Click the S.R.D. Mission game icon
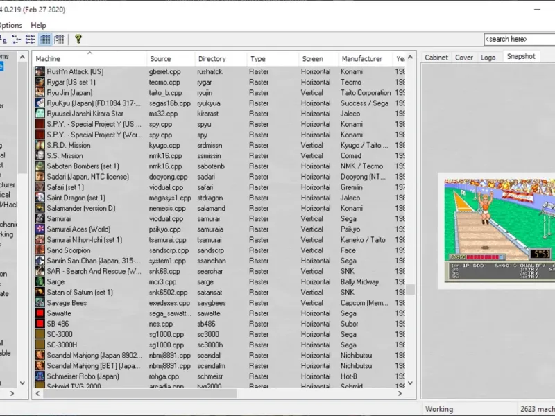555x416 pixels. pyautogui.click(x=40, y=145)
